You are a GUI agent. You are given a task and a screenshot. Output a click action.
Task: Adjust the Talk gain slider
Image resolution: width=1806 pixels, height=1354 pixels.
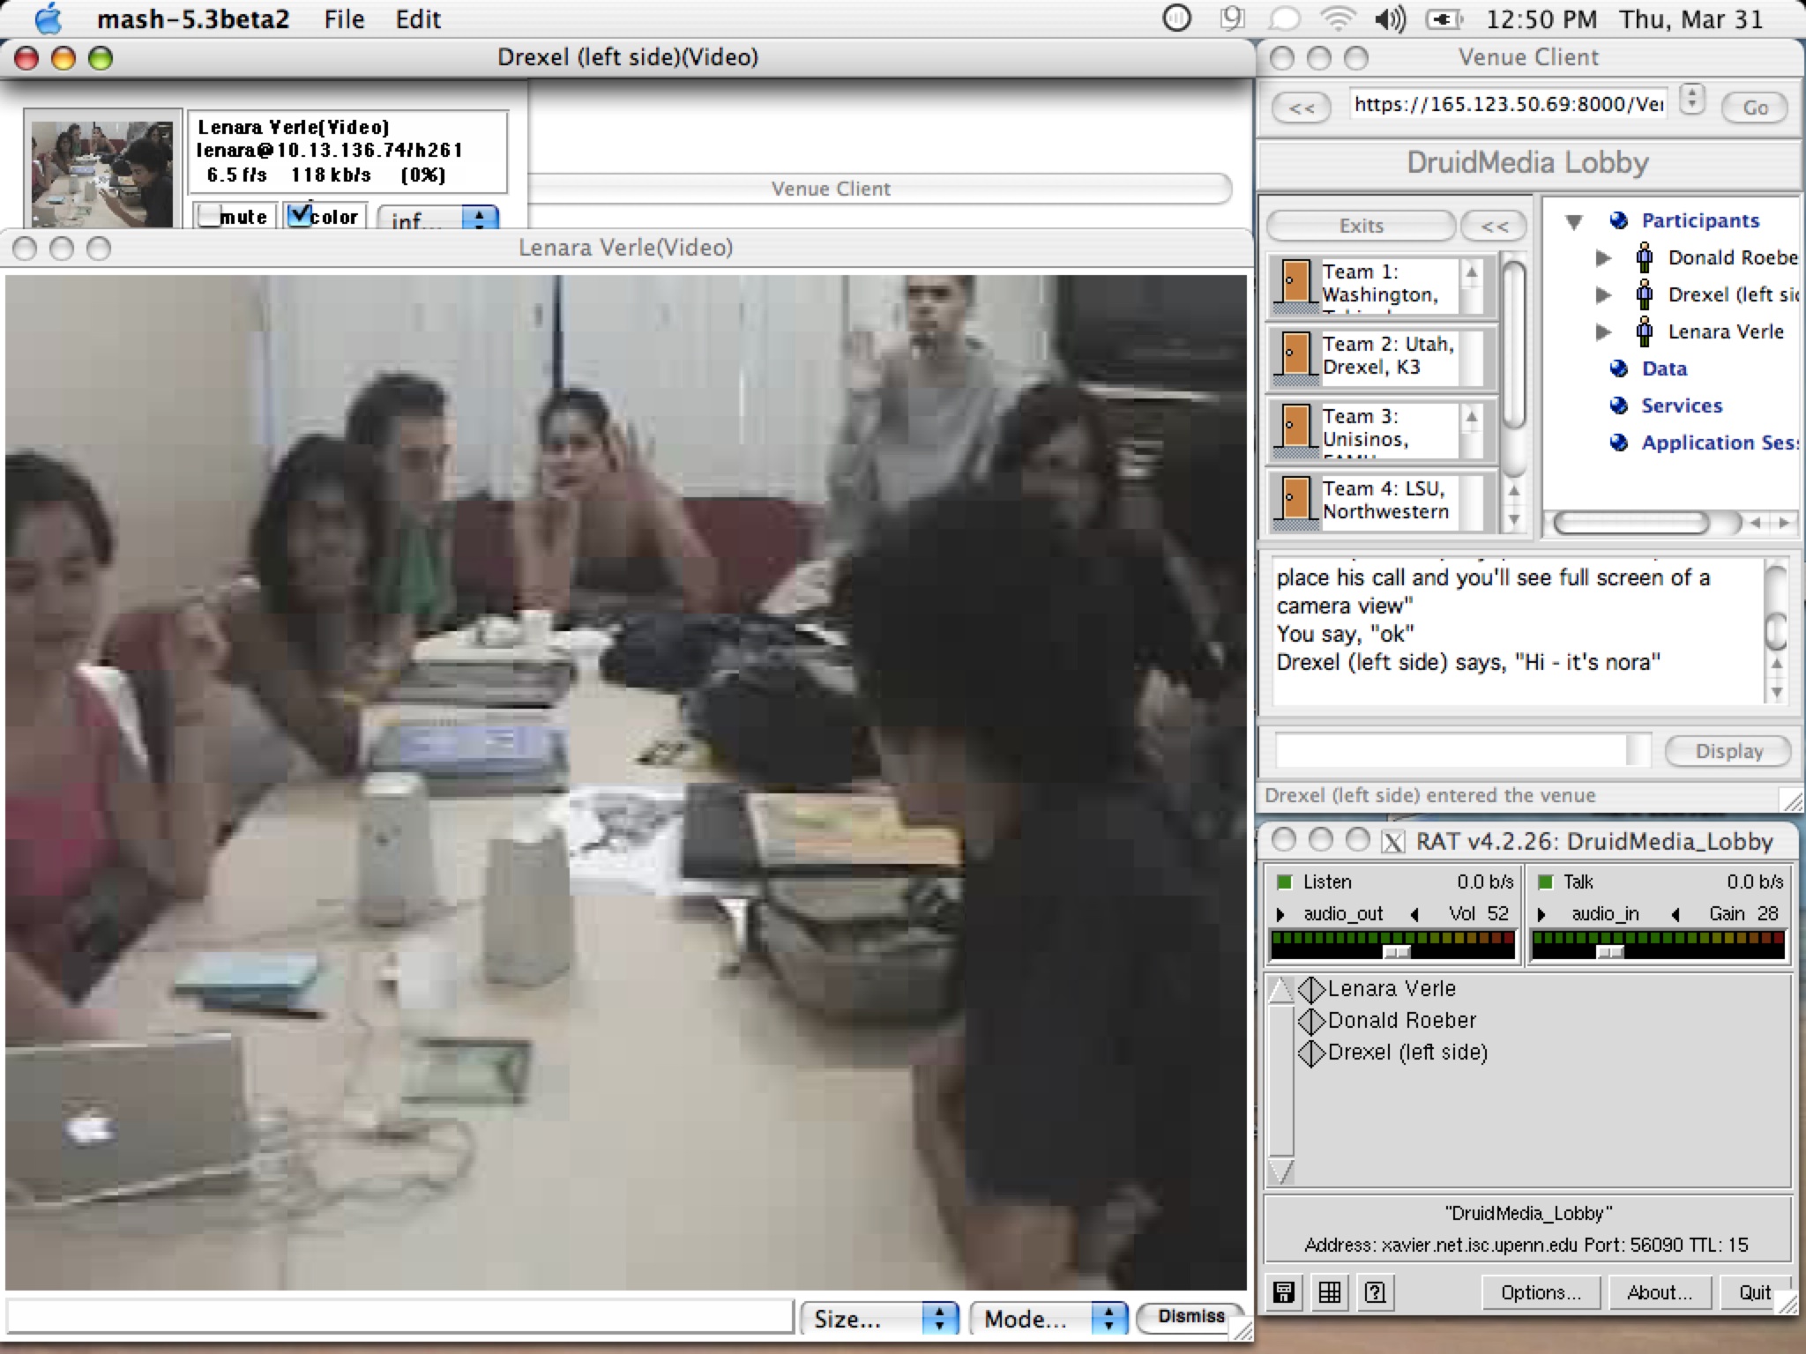tap(1609, 952)
